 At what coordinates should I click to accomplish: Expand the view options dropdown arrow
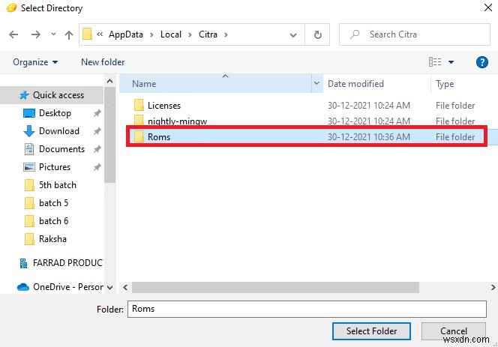pyautogui.click(x=451, y=62)
